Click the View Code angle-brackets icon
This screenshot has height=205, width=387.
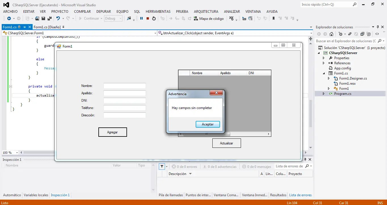(x=377, y=34)
